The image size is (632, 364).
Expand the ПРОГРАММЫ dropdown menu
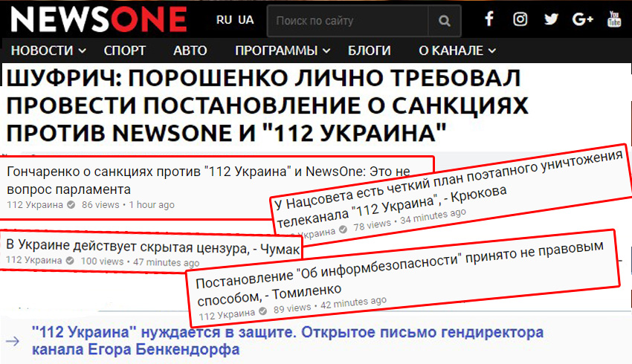[x=282, y=51]
